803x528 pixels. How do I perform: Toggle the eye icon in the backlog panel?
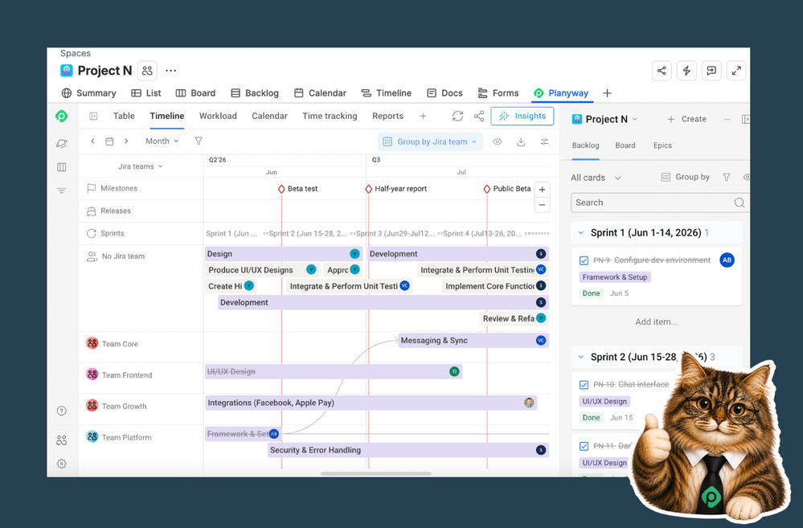click(747, 177)
